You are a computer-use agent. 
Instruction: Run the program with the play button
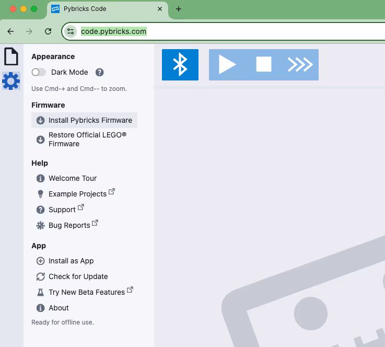point(227,65)
